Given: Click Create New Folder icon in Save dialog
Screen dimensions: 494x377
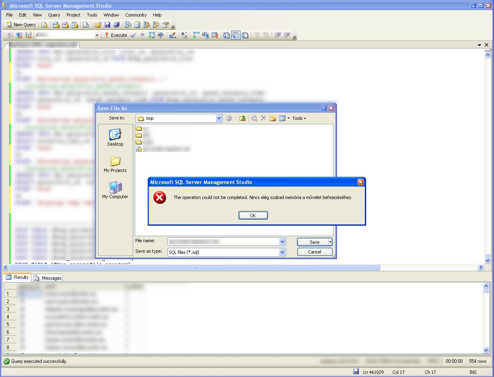Looking at the screenshot, I should 273,118.
